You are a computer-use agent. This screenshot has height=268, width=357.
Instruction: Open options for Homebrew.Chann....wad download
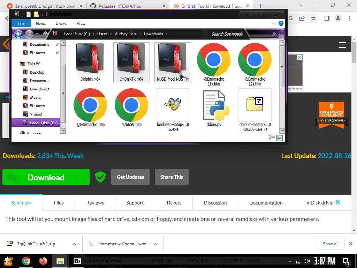(x=155, y=244)
